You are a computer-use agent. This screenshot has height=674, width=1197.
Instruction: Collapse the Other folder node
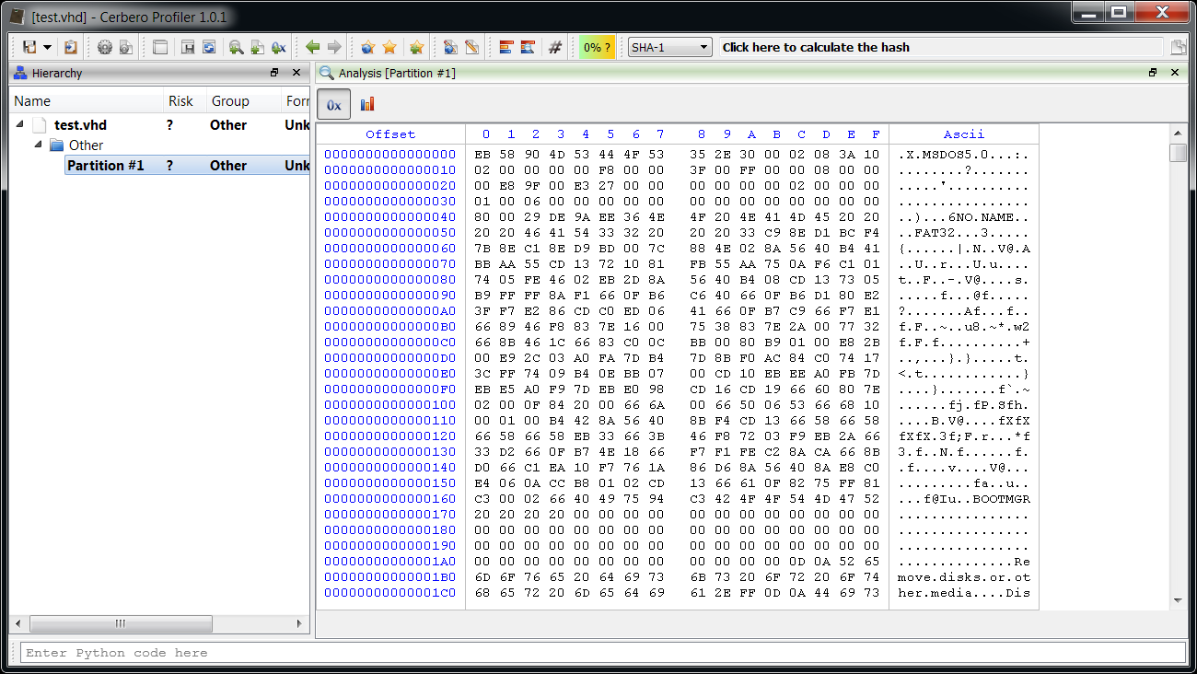point(39,145)
